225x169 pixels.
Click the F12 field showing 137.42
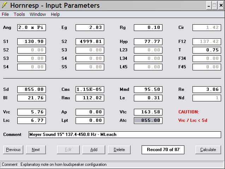tap(207, 42)
